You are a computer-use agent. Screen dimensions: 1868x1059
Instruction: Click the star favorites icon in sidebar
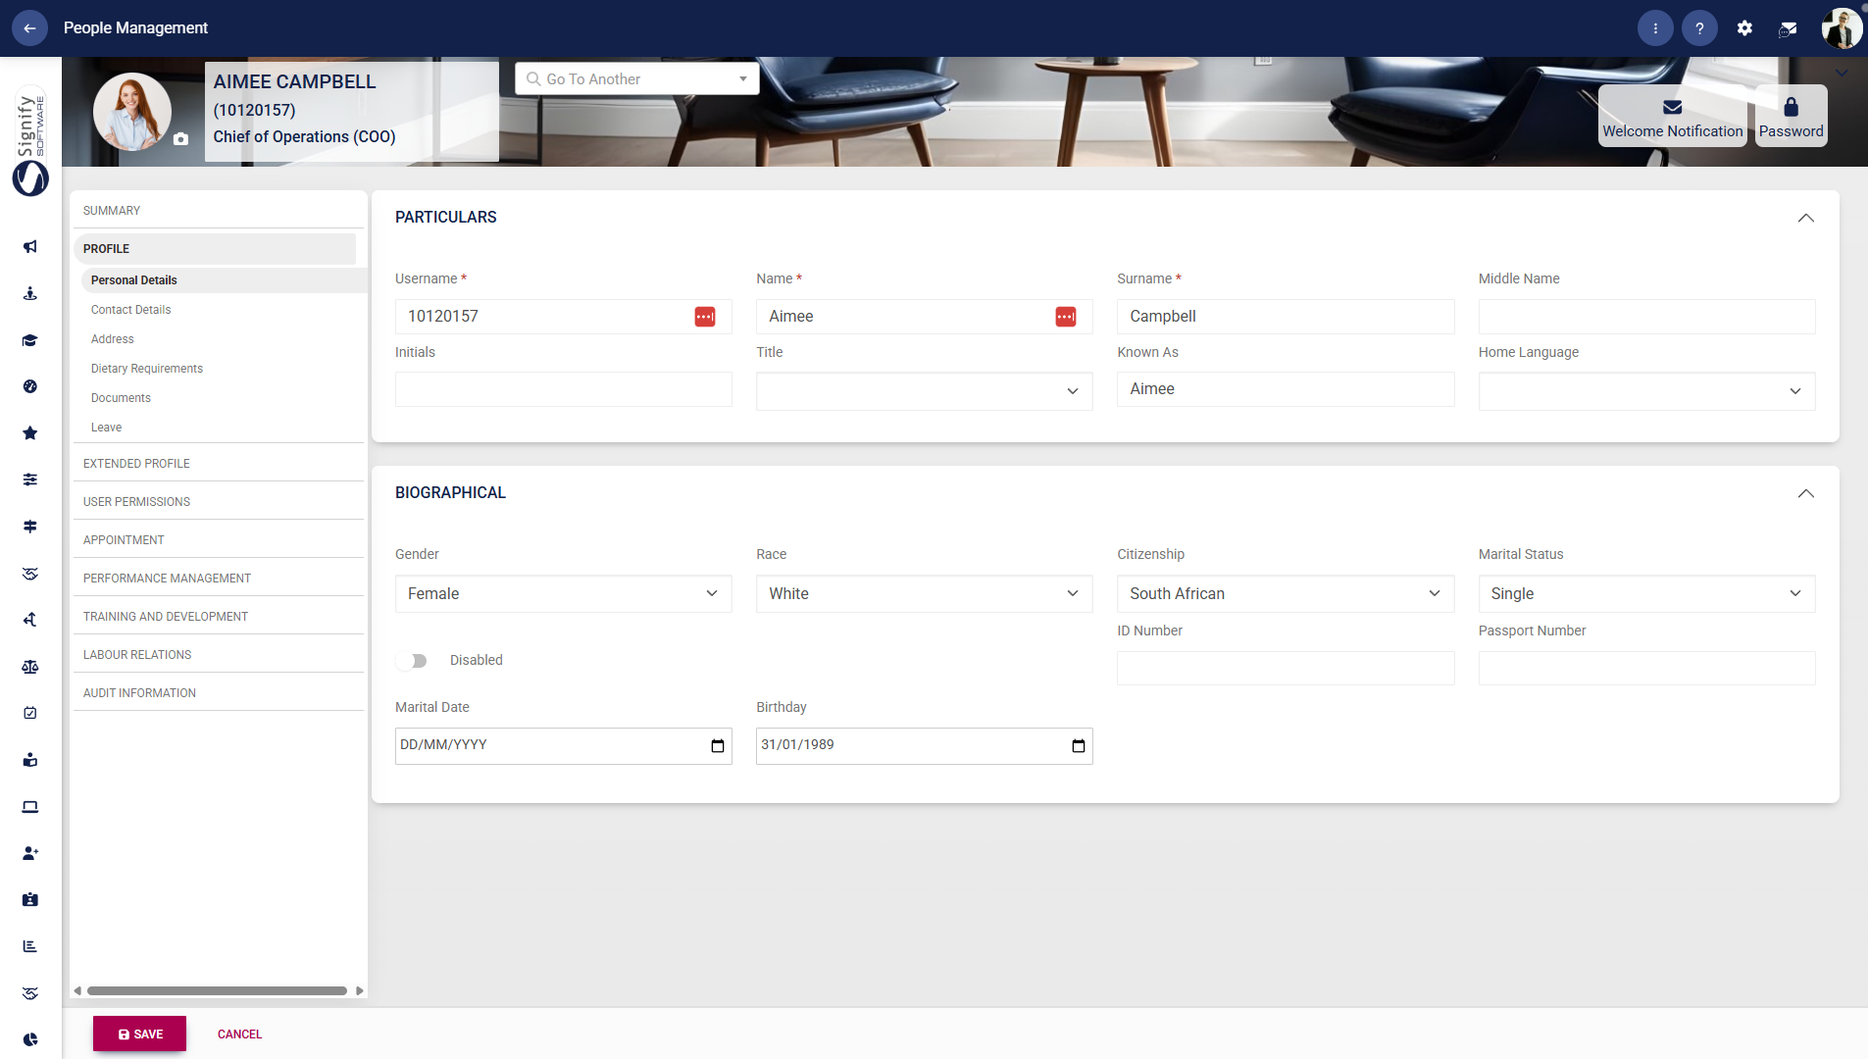(29, 432)
